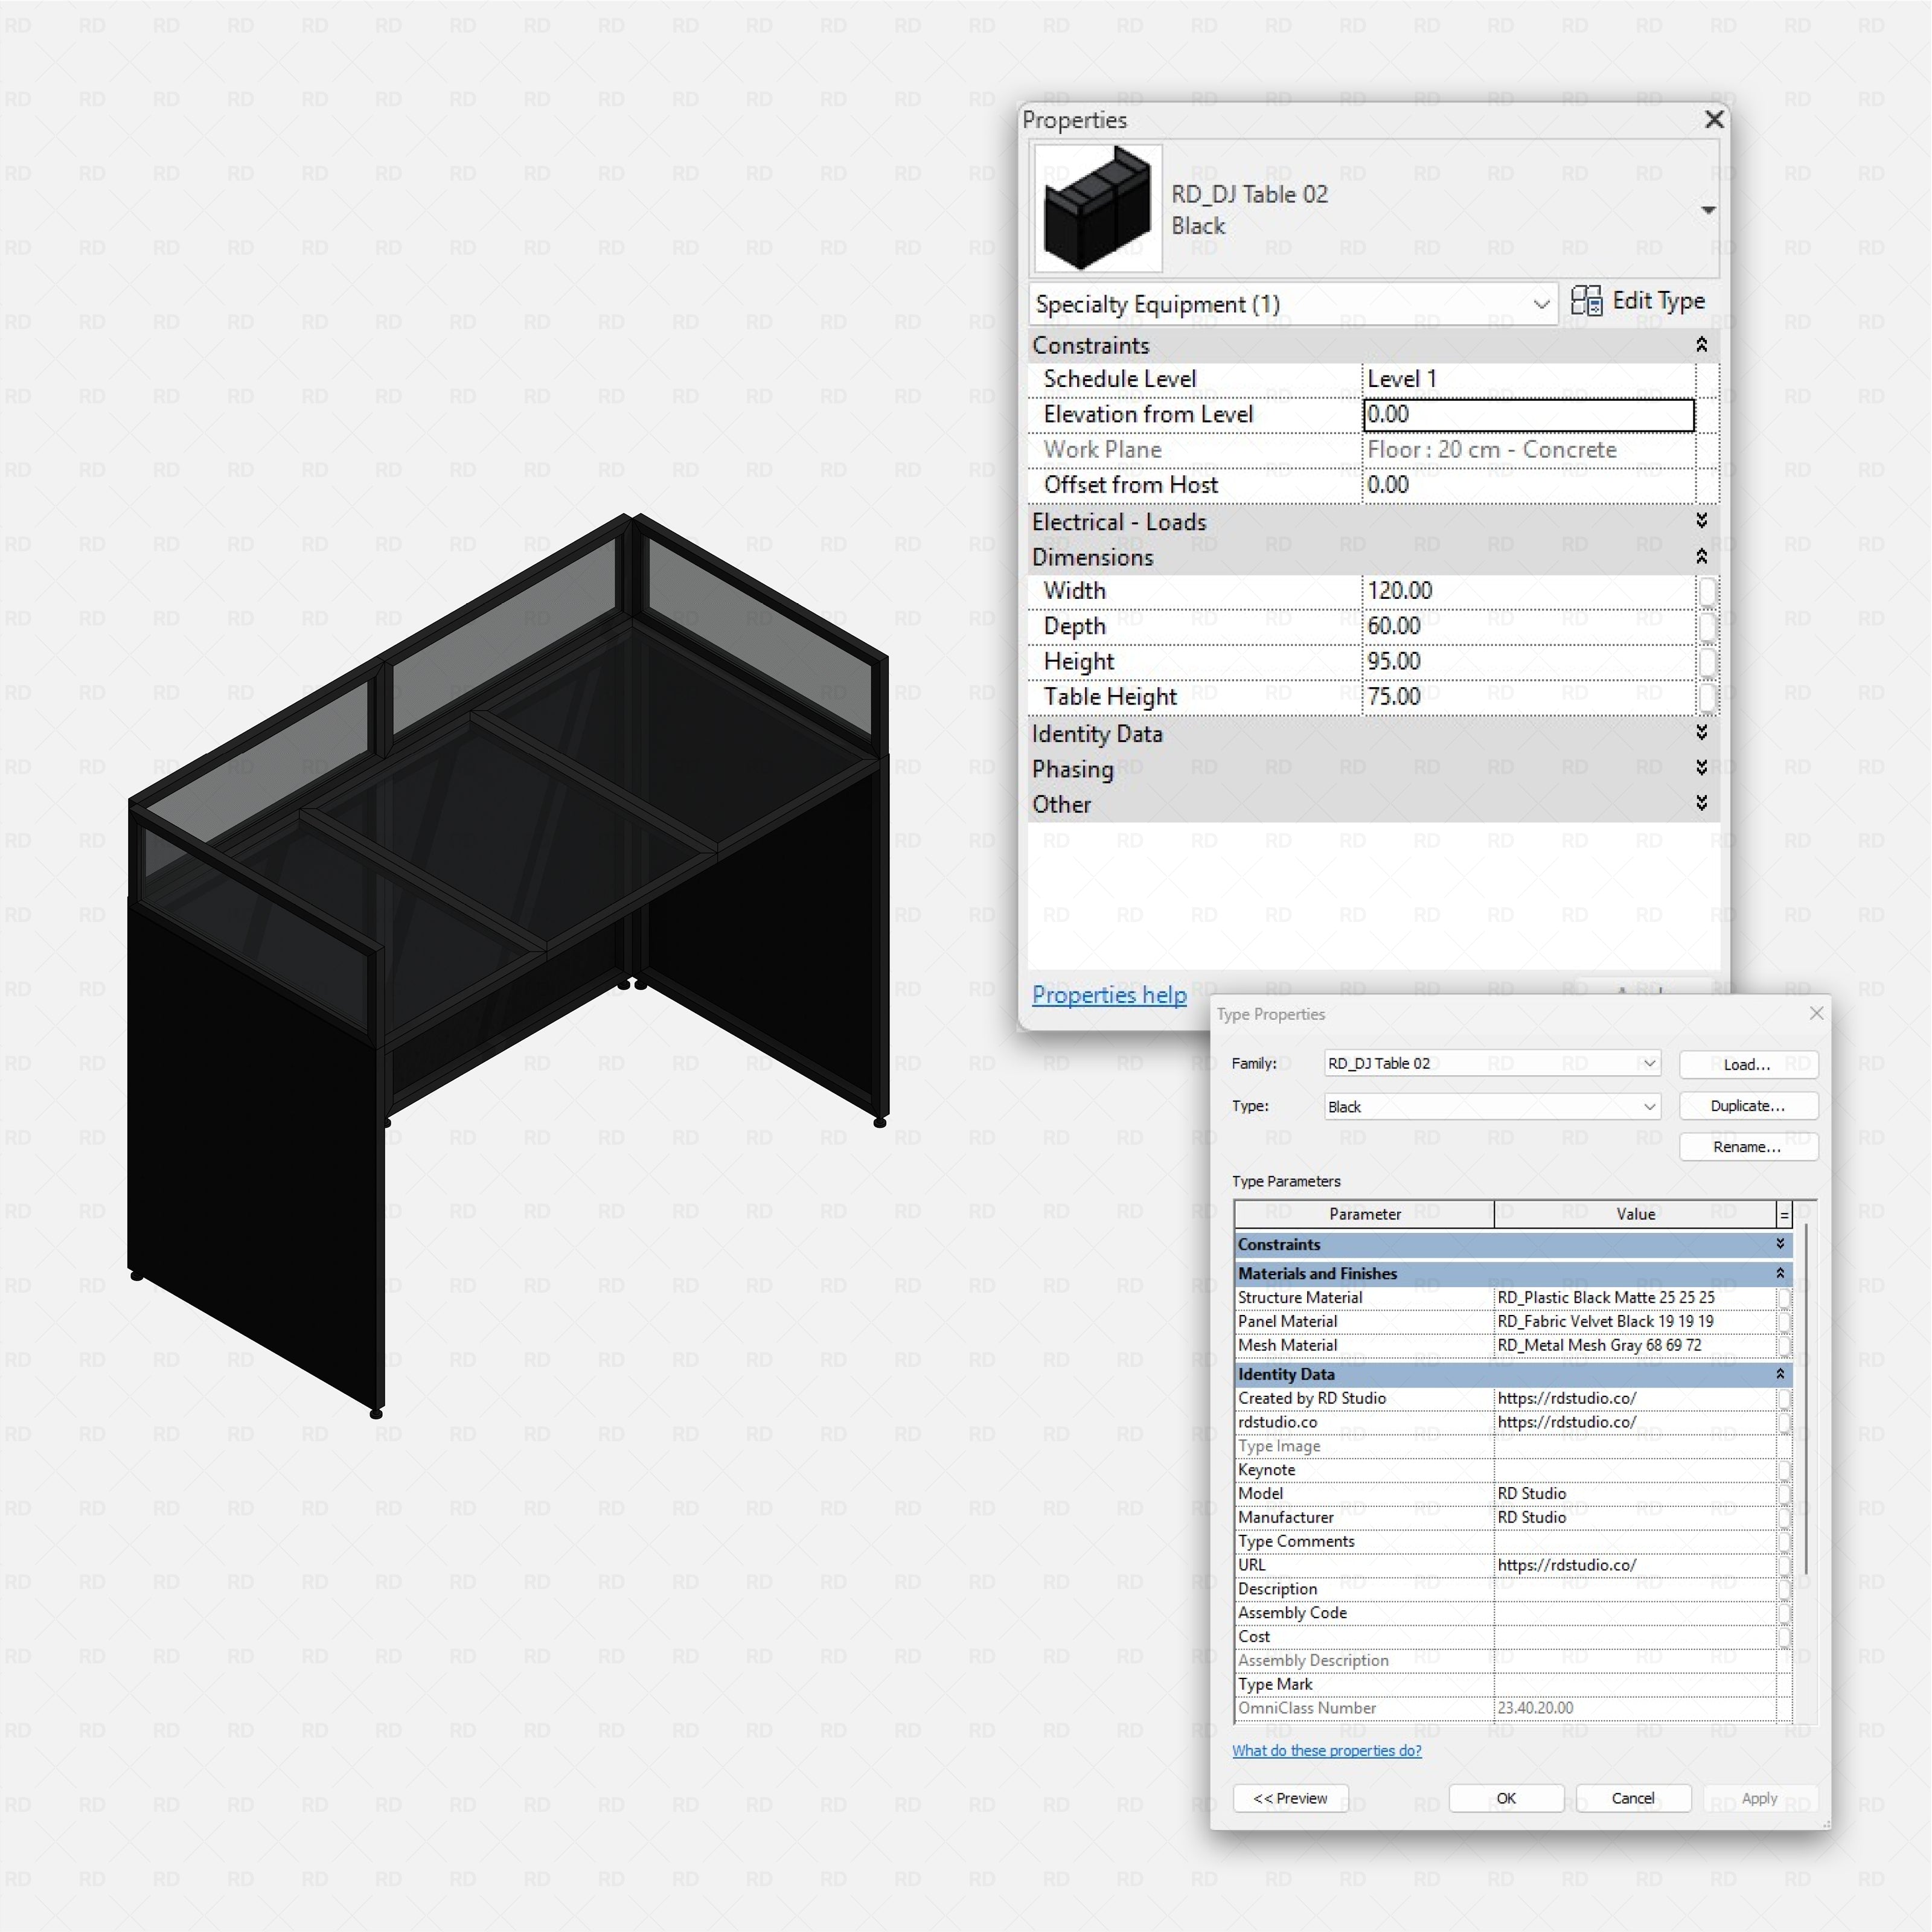Click the Type Comments row

(1513, 1541)
